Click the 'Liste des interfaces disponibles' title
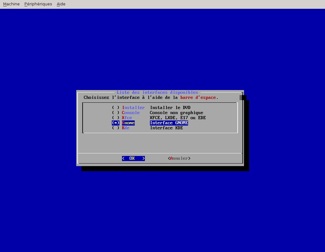 point(157,93)
